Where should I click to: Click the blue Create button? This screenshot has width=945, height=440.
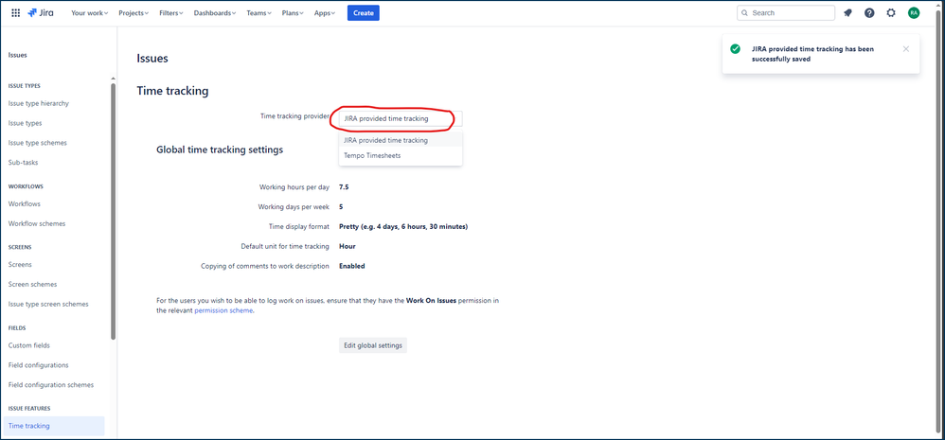[364, 12]
